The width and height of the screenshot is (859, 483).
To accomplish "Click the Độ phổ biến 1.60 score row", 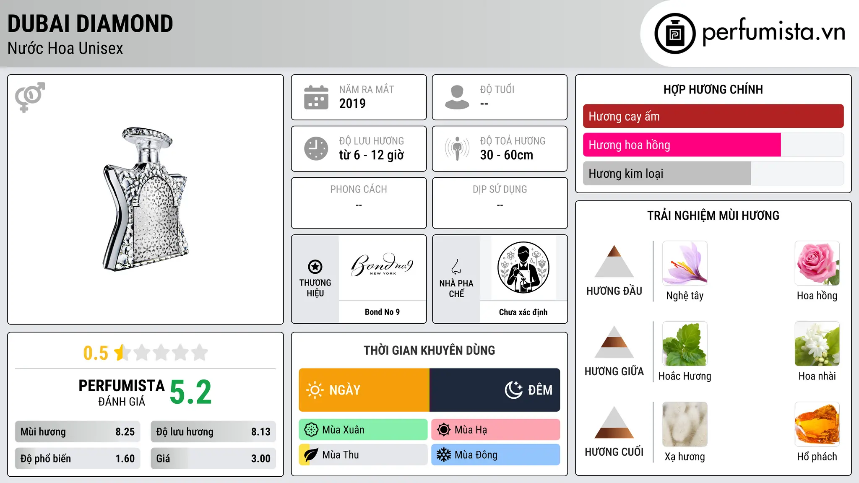I will (78, 458).
